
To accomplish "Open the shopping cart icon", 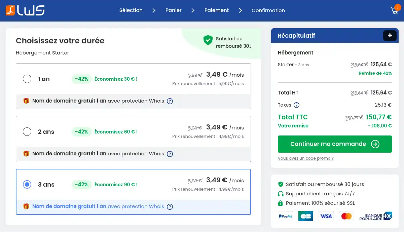I will [x=394, y=10].
